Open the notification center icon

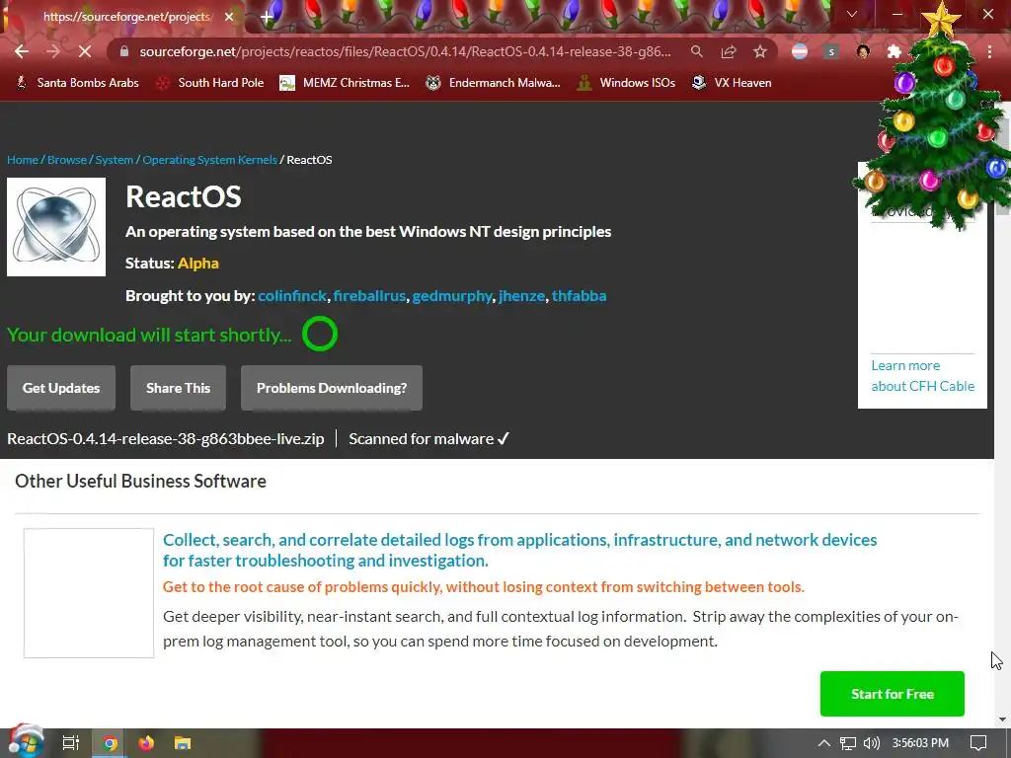tap(978, 743)
